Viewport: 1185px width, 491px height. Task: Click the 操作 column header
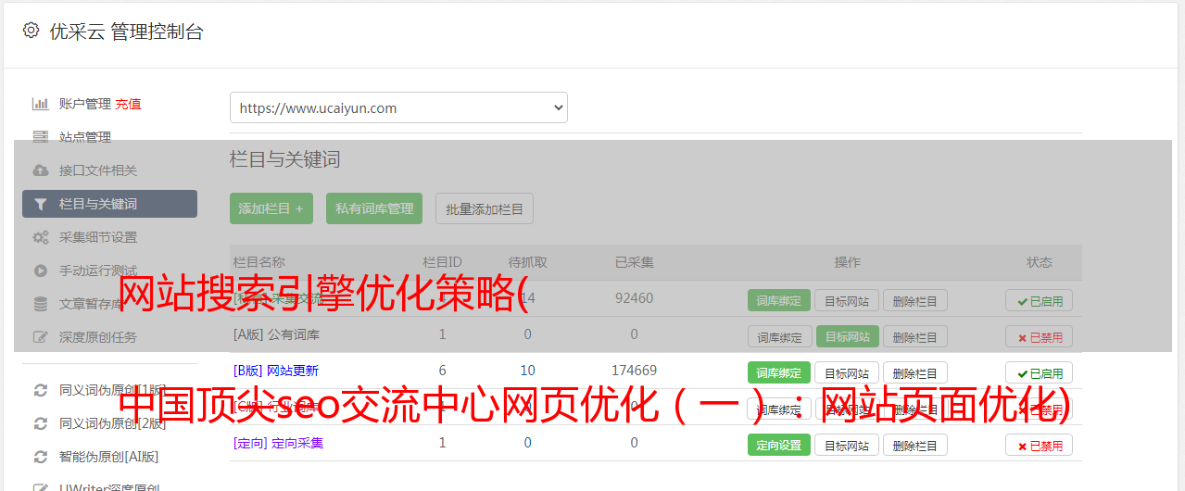pyautogui.click(x=847, y=262)
